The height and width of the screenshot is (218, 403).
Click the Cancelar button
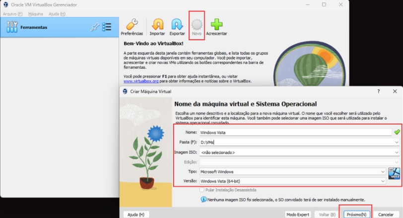click(x=386, y=215)
